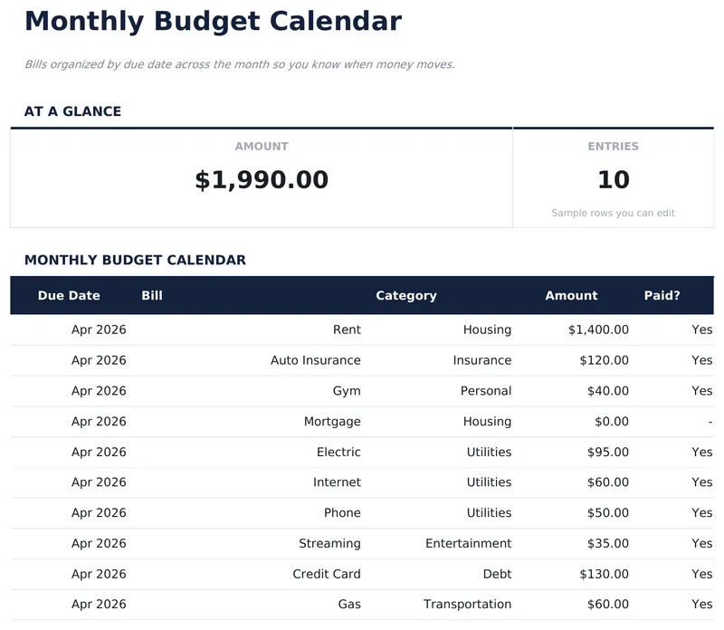Click the Category column header
This screenshot has width=724, height=630.
pyautogui.click(x=406, y=296)
